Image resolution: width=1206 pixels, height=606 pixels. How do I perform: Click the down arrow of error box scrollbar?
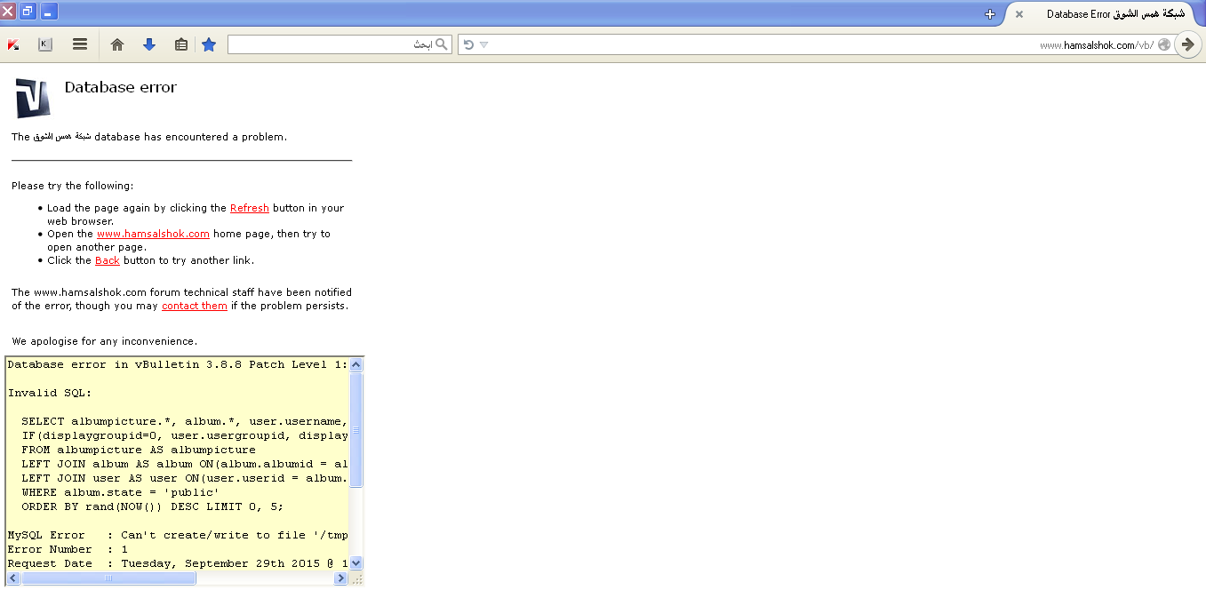pos(356,562)
